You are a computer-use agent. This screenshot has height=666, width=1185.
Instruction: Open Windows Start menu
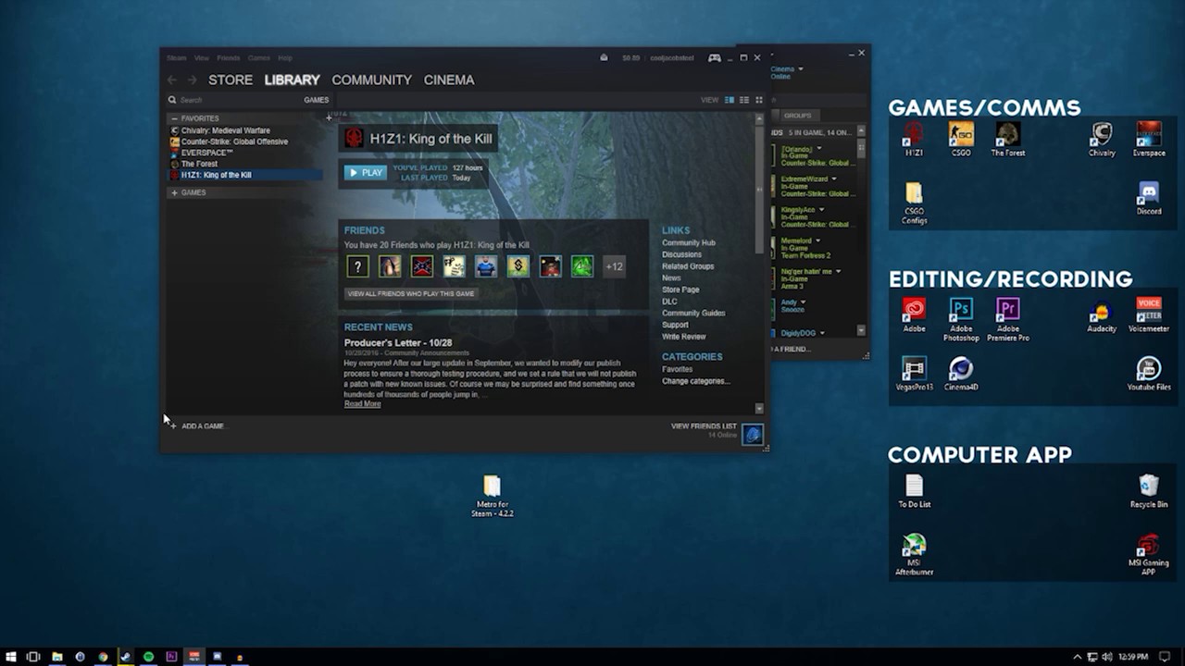click(x=11, y=657)
